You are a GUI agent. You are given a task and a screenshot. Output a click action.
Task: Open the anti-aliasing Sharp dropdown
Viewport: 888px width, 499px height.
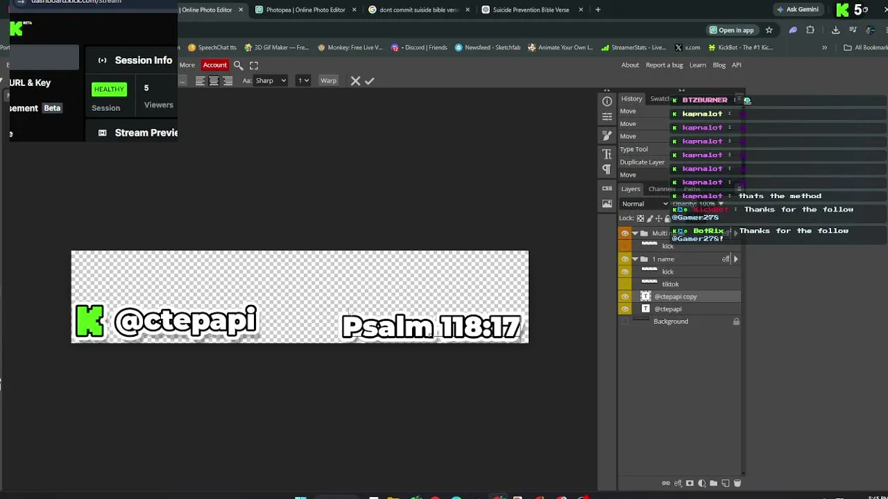coord(271,81)
